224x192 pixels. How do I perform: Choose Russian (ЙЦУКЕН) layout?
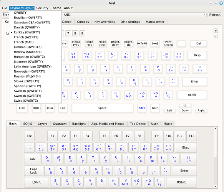click(x=35, y=76)
